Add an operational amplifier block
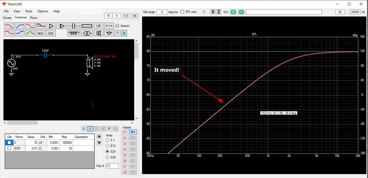This screenshot has width=368, height=178. point(62,26)
